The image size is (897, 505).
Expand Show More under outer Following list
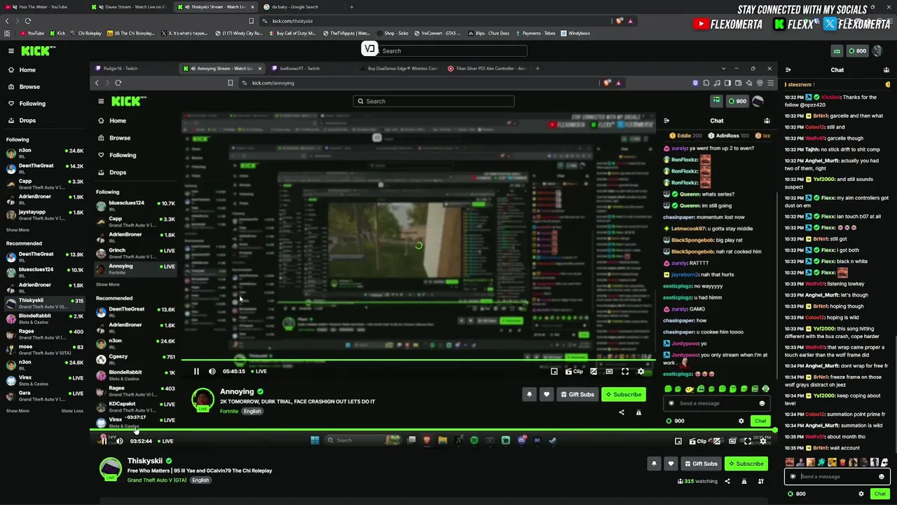point(18,230)
